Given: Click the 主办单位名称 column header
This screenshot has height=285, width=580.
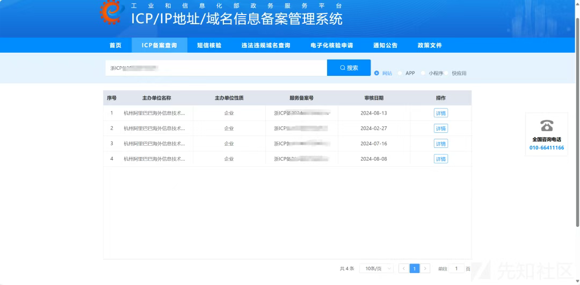Looking at the screenshot, I should point(156,98).
